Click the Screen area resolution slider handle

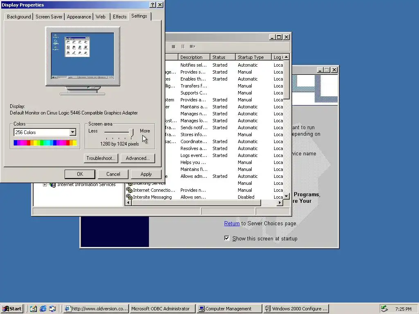(x=131, y=133)
